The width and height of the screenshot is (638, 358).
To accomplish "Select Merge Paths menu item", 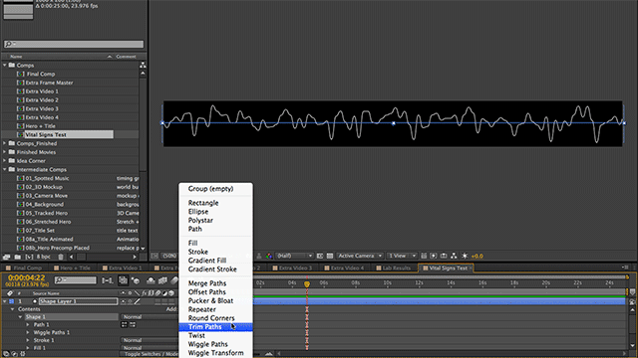I will [x=215, y=283].
